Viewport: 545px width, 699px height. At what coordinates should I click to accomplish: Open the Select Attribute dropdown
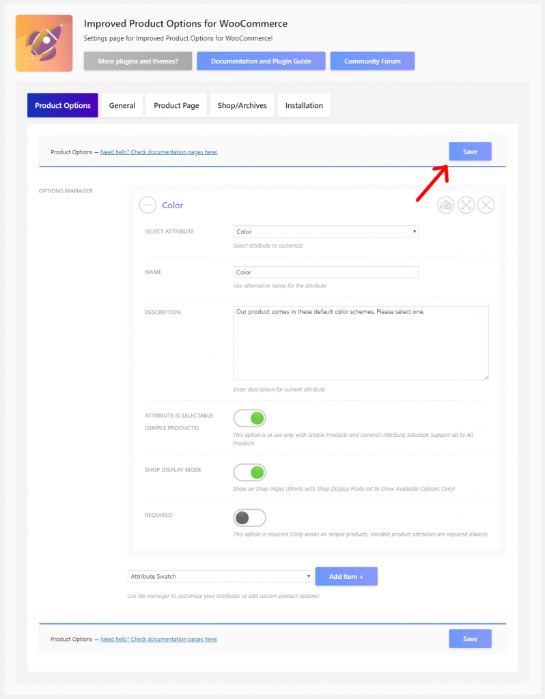[326, 232]
